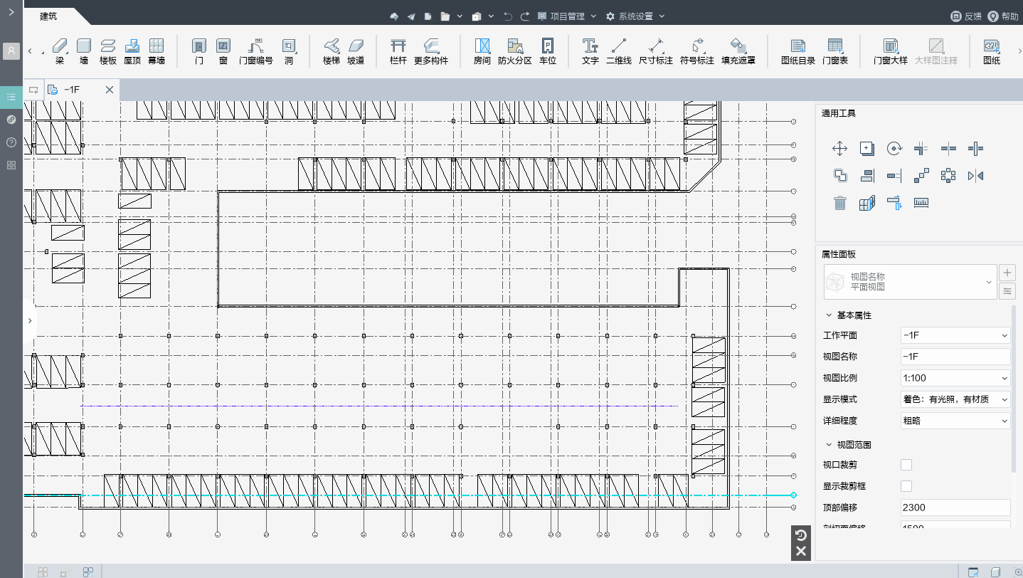Open the 显示模式 dropdown
The width and height of the screenshot is (1023, 578).
(955, 399)
